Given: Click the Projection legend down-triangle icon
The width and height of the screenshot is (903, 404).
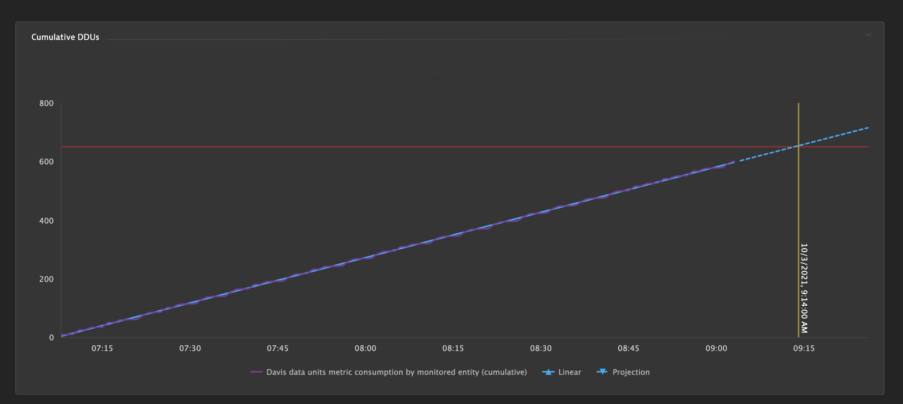Looking at the screenshot, I should (602, 372).
